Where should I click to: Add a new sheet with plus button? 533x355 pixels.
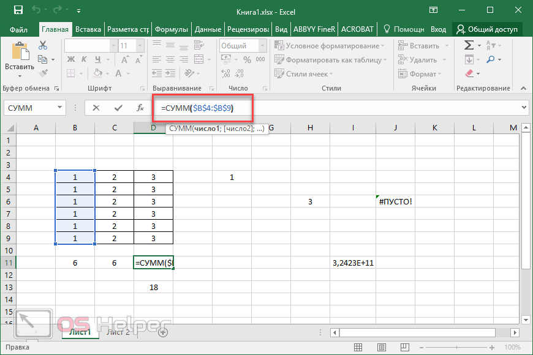[x=162, y=332]
